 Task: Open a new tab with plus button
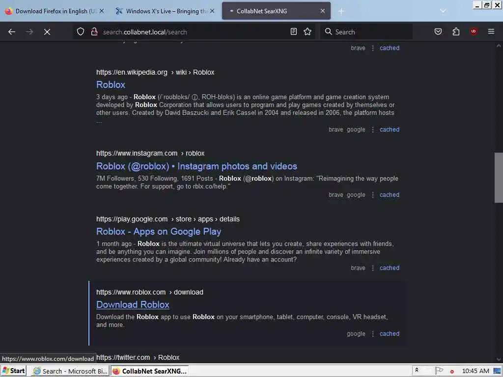[x=341, y=11]
